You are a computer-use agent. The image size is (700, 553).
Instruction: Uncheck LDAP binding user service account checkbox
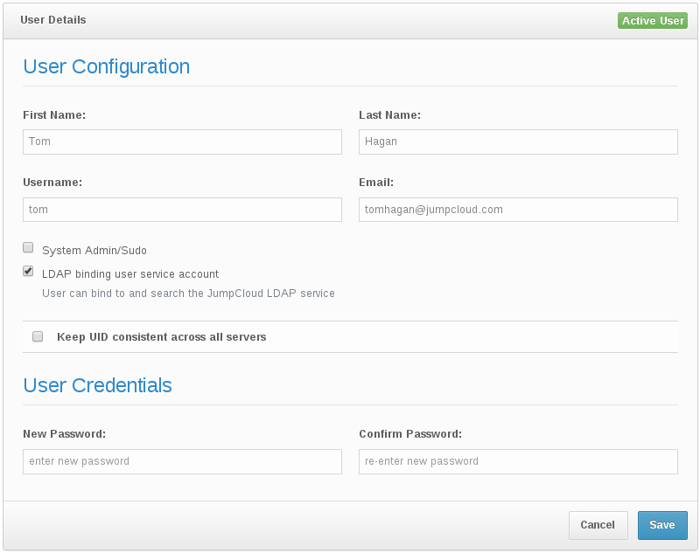coord(28,272)
